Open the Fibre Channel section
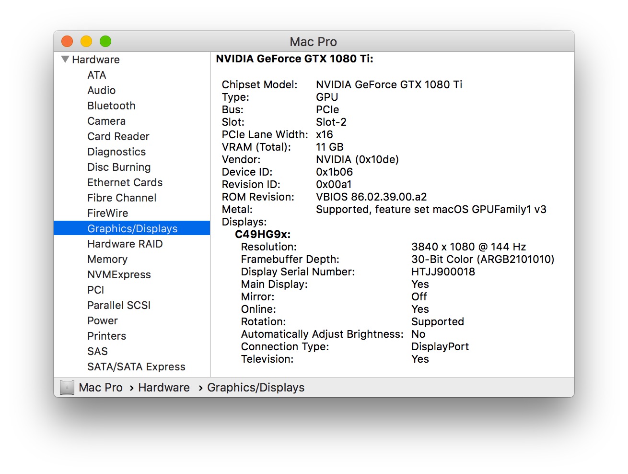This screenshot has height=474, width=628. click(x=122, y=198)
